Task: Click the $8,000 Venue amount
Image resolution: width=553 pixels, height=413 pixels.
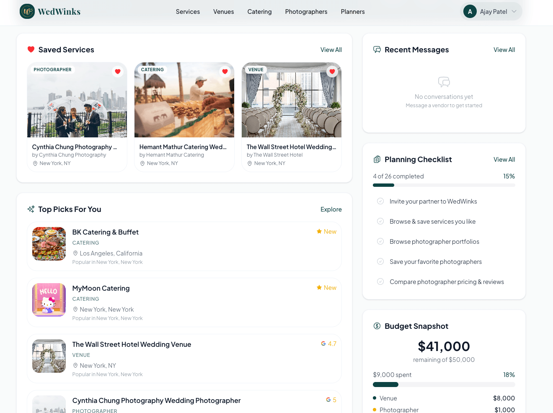Action: 504,398
